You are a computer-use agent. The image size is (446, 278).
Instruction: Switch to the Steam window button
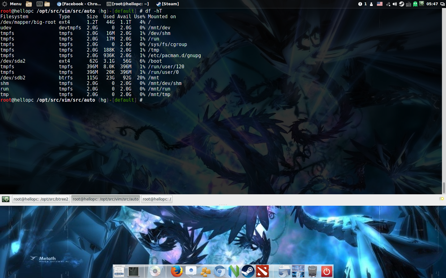tap(168, 4)
